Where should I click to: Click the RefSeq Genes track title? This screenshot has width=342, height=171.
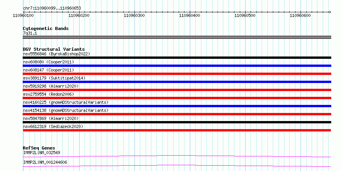(x=39, y=148)
